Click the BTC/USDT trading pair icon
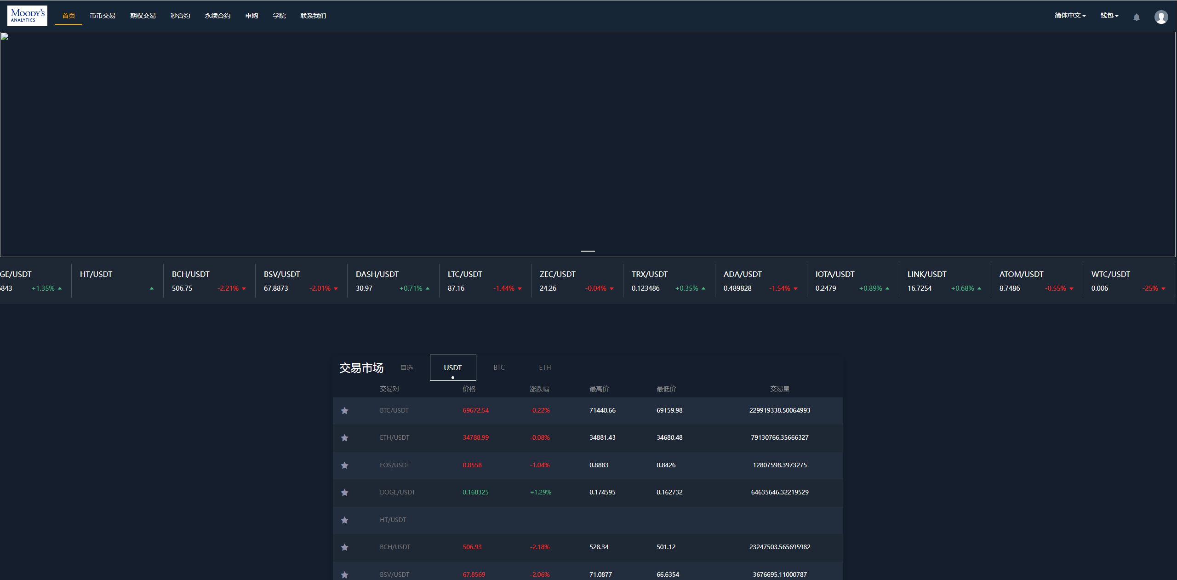1177x580 pixels. (344, 409)
